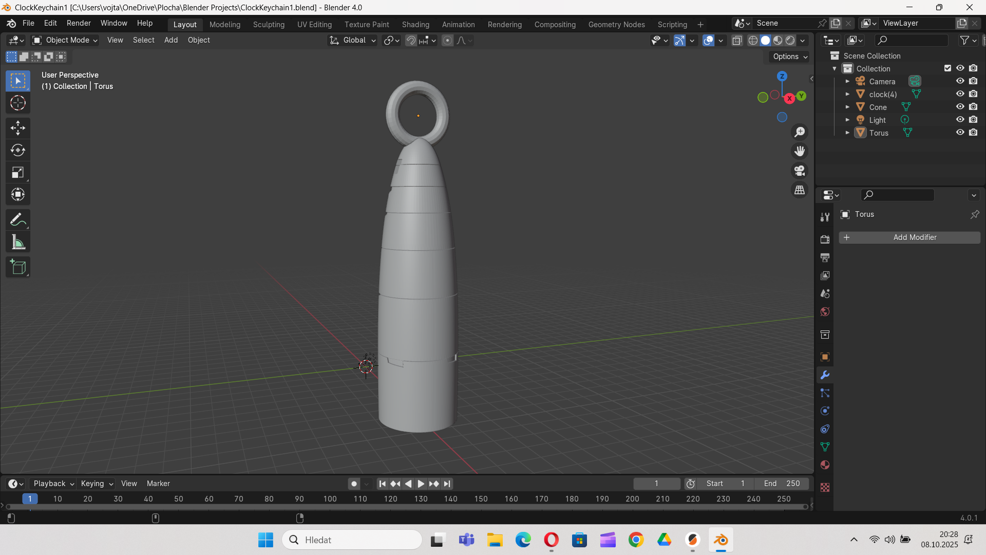Expand the clock(4) object row
This screenshot has width=986, height=555.
tap(847, 94)
